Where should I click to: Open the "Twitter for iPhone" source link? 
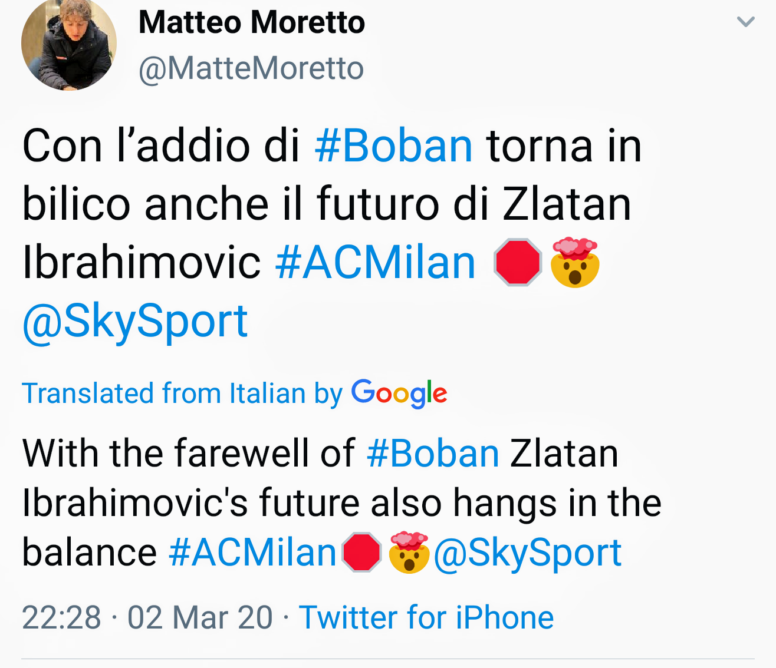pos(426,617)
